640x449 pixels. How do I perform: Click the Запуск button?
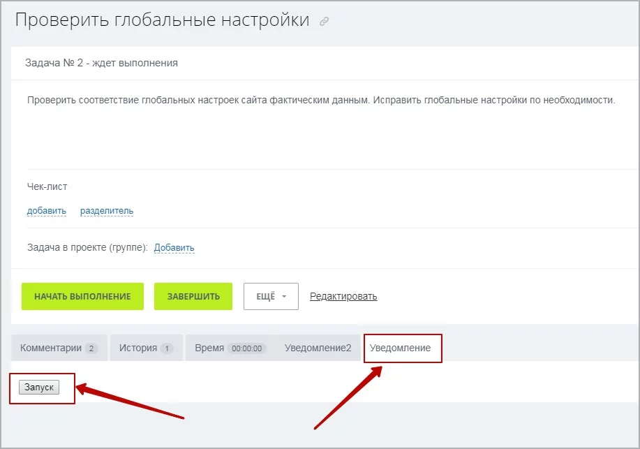click(39, 388)
